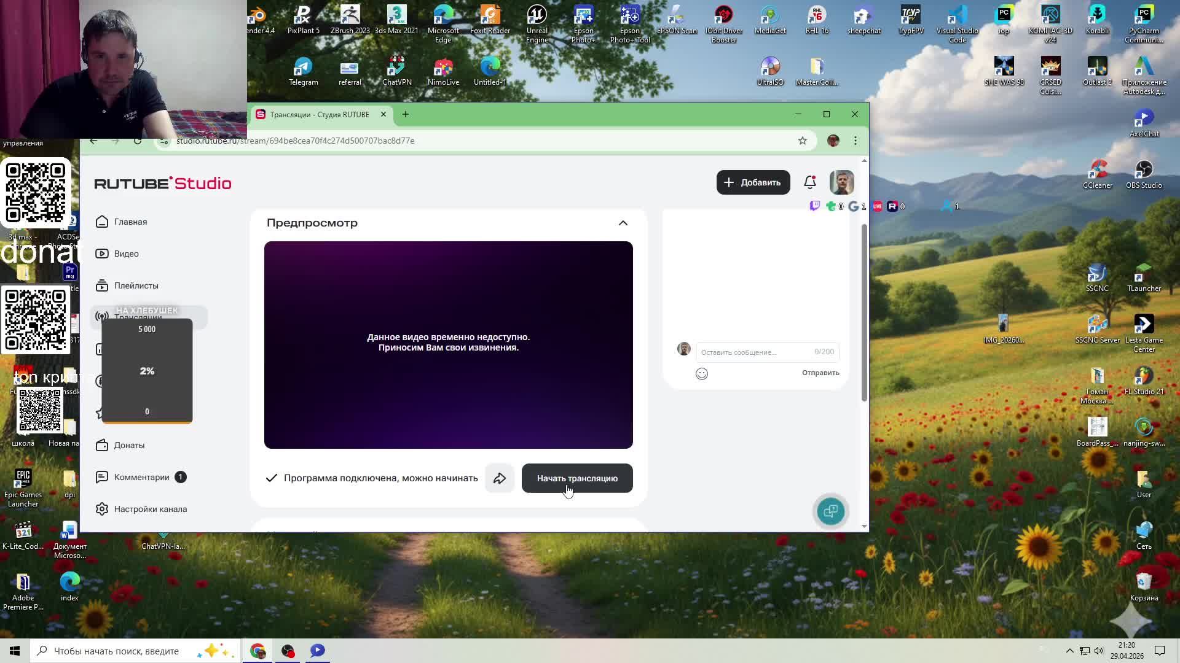Click the notifications bell icon

point(810,182)
